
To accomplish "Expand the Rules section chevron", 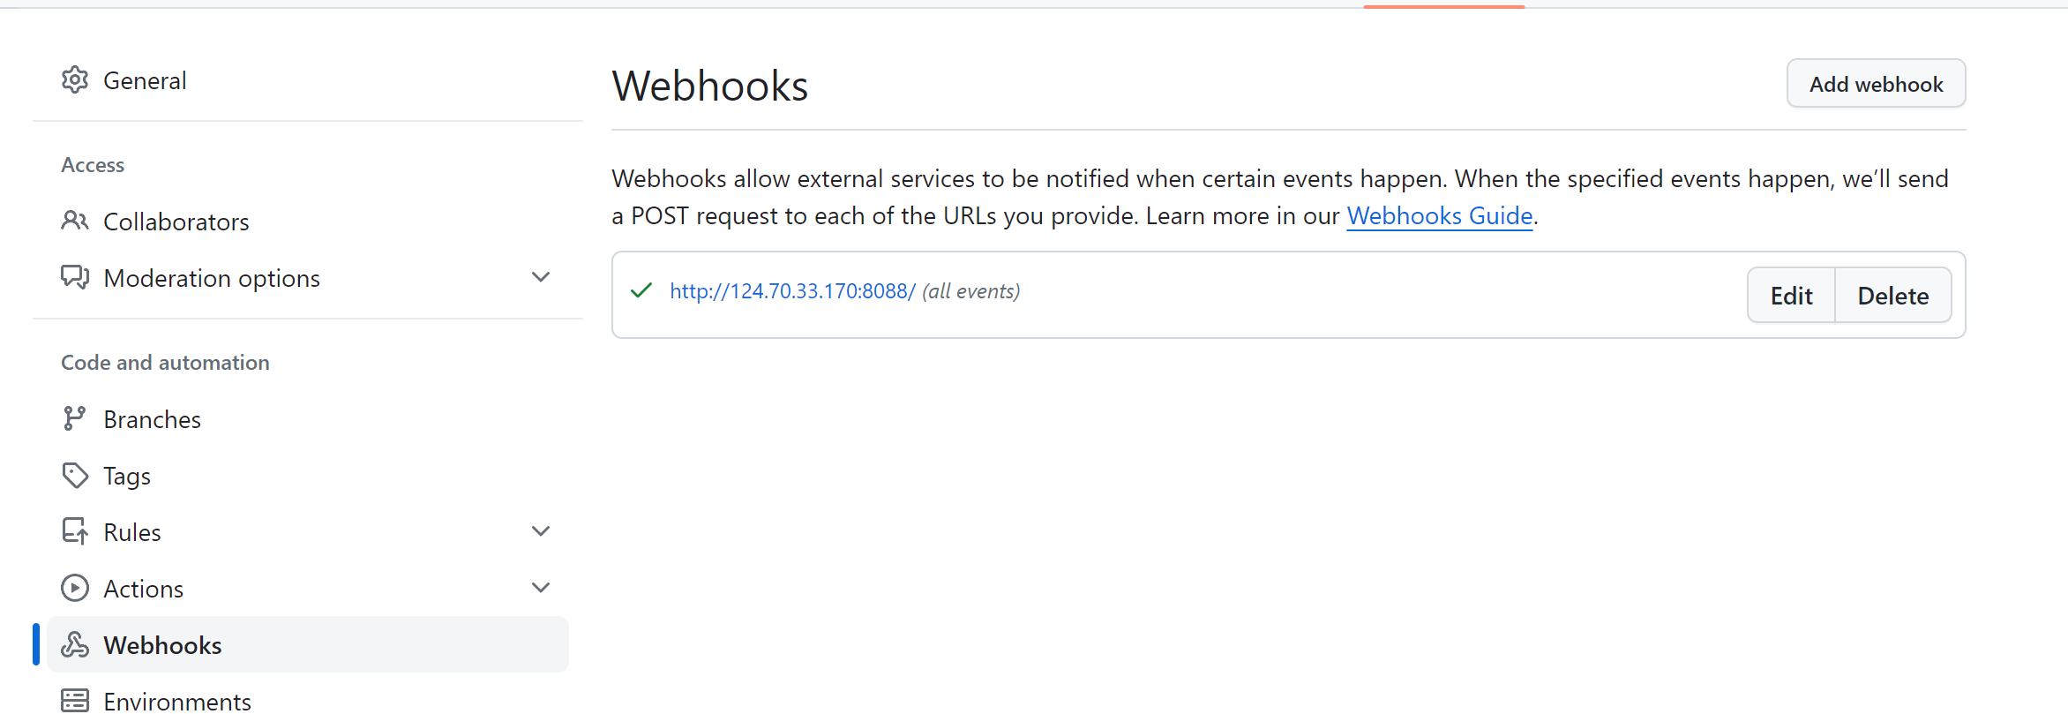I will tap(541, 531).
